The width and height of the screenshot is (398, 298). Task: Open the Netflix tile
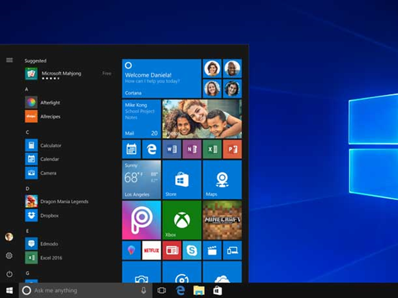[x=151, y=250]
